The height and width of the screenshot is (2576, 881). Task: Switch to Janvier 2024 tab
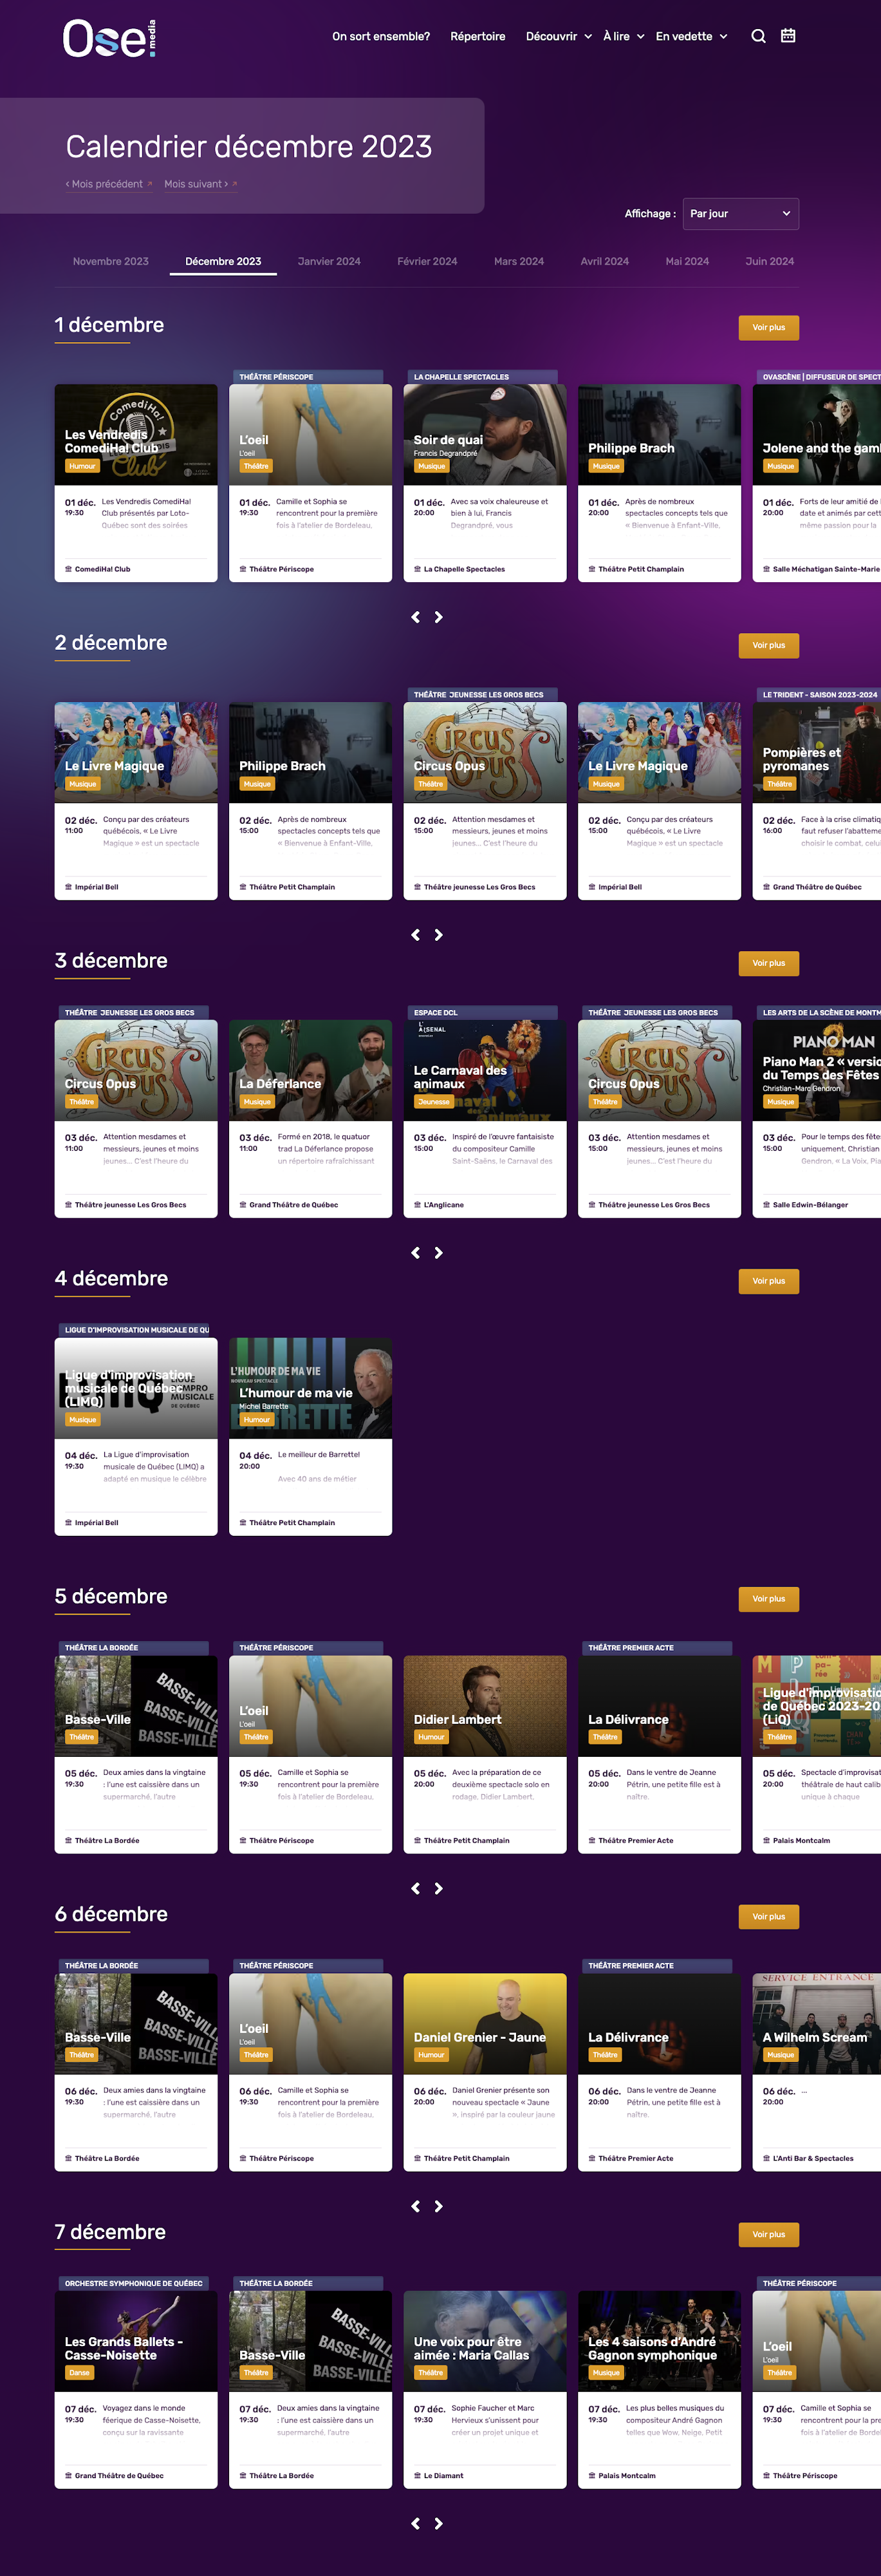coord(329,261)
